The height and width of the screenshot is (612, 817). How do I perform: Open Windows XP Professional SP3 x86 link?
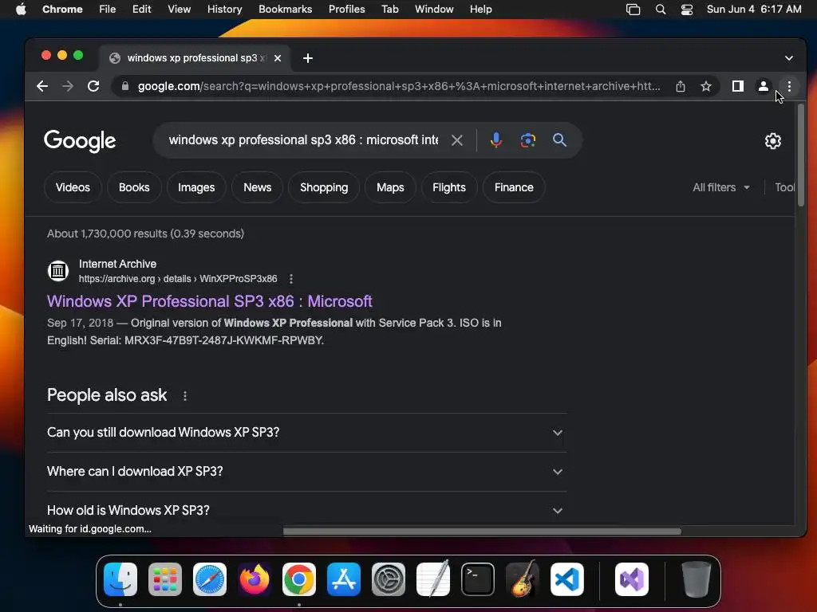coord(210,301)
